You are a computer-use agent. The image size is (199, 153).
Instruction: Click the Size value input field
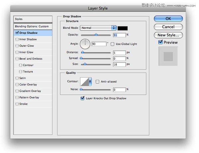119,64
